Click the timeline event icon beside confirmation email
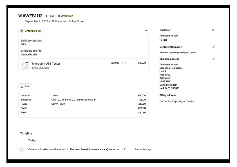This screenshot has width=237, height=167. (x=22, y=149)
